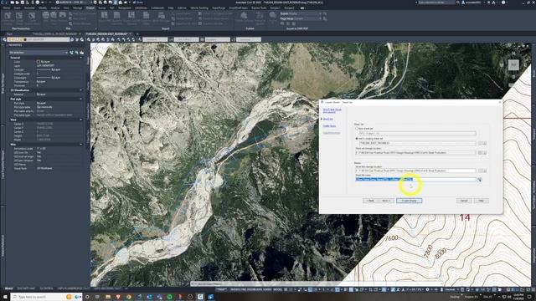Open Chrome from the taskbar
Screen dimensions: 536x301
click(128, 297)
